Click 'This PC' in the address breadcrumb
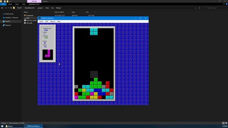The height and width of the screenshot is (128, 228). [x=20, y=8]
